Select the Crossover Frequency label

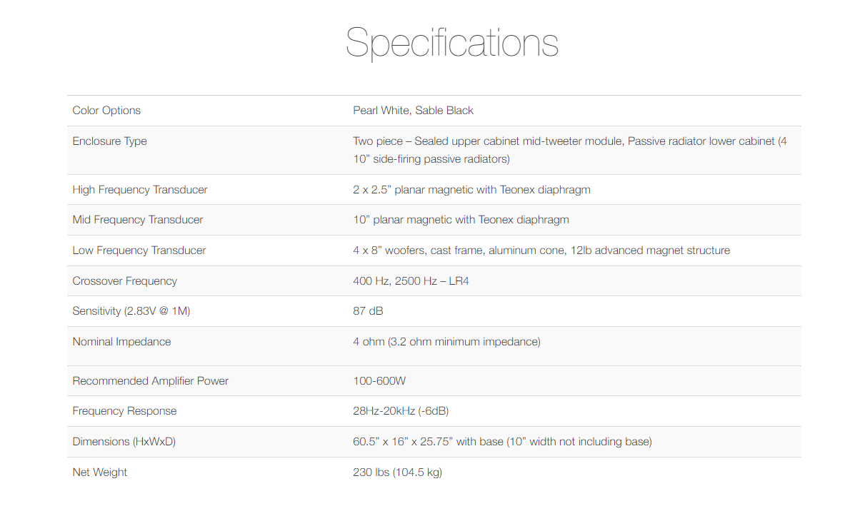124,281
